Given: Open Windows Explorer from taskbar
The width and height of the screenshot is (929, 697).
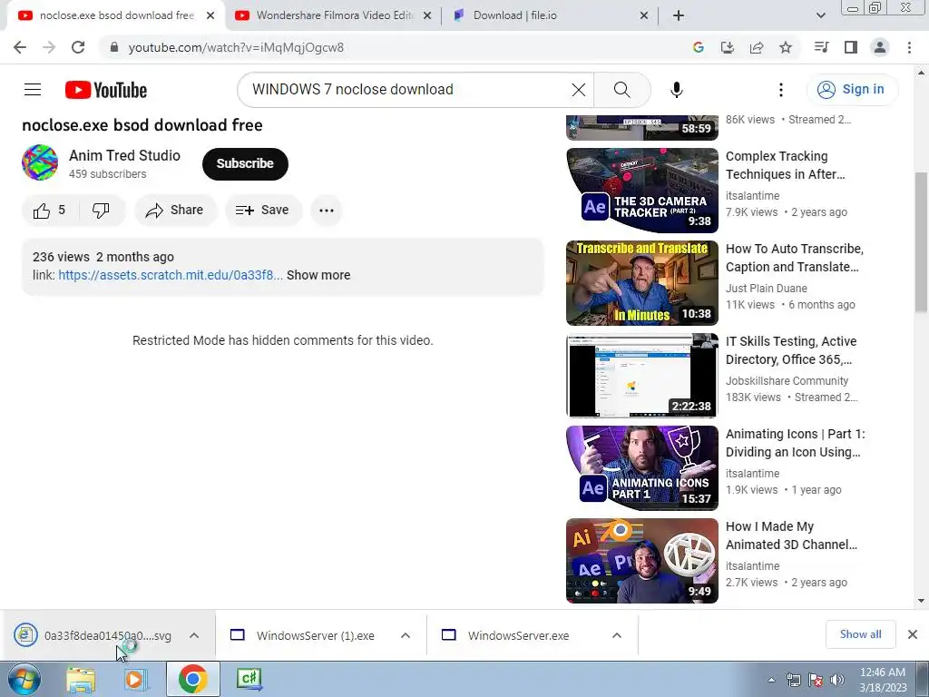Looking at the screenshot, I should 80,679.
